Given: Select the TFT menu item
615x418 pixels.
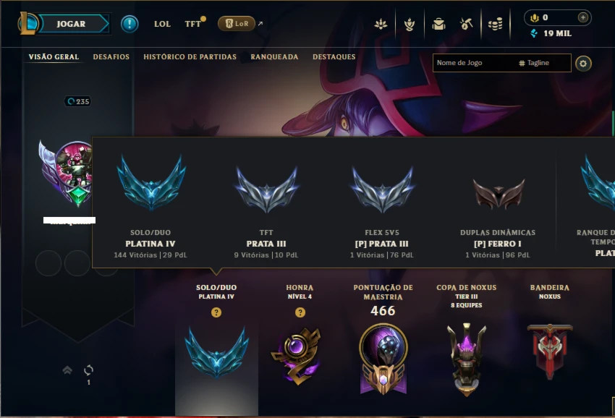Looking at the screenshot, I should pyautogui.click(x=192, y=24).
